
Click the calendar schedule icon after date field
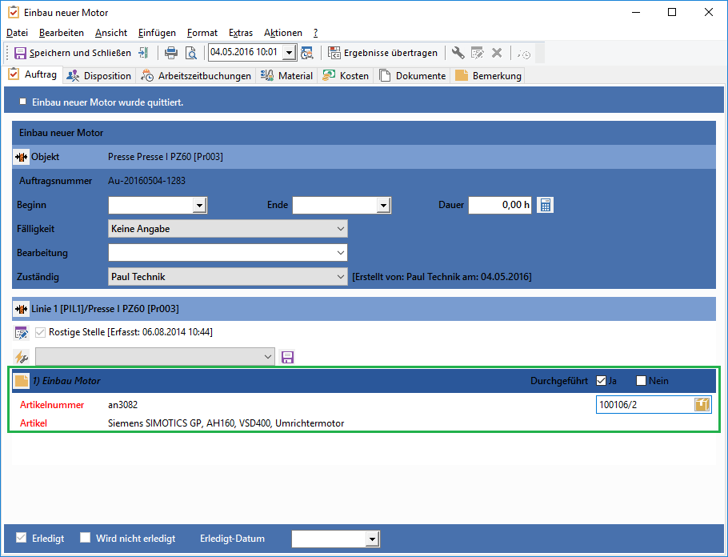(307, 53)
